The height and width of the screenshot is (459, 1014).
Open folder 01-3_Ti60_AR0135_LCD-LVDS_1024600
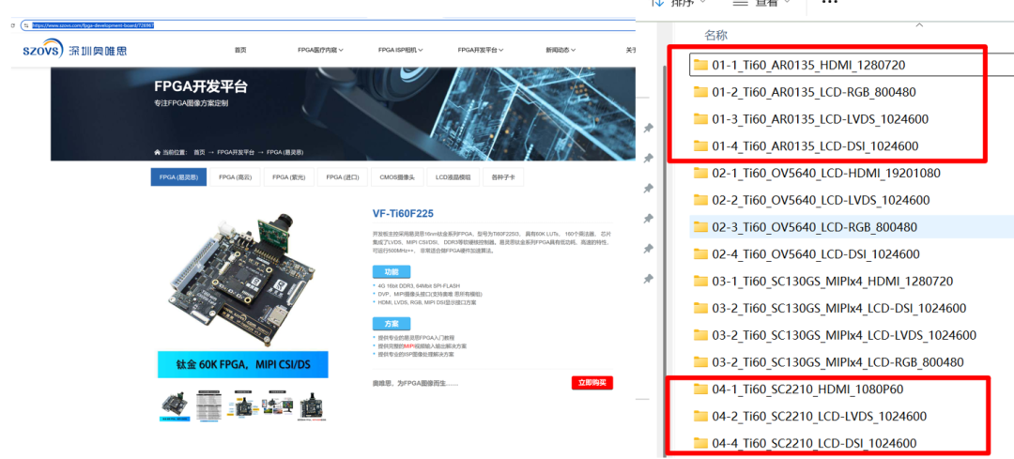(x=810, y=119)
